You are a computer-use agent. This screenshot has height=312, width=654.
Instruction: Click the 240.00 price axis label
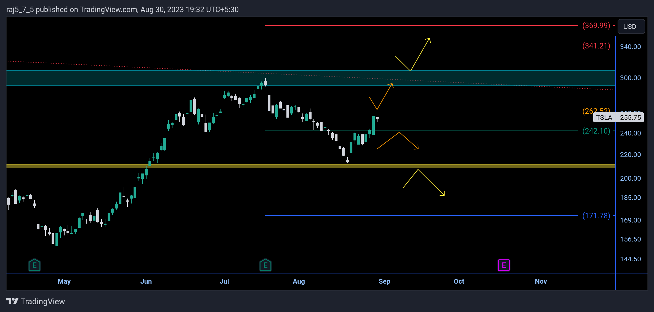pos(630,133)
